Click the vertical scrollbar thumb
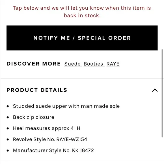The width and height of the screenshot is (164, 164). (x=162, y=93)
